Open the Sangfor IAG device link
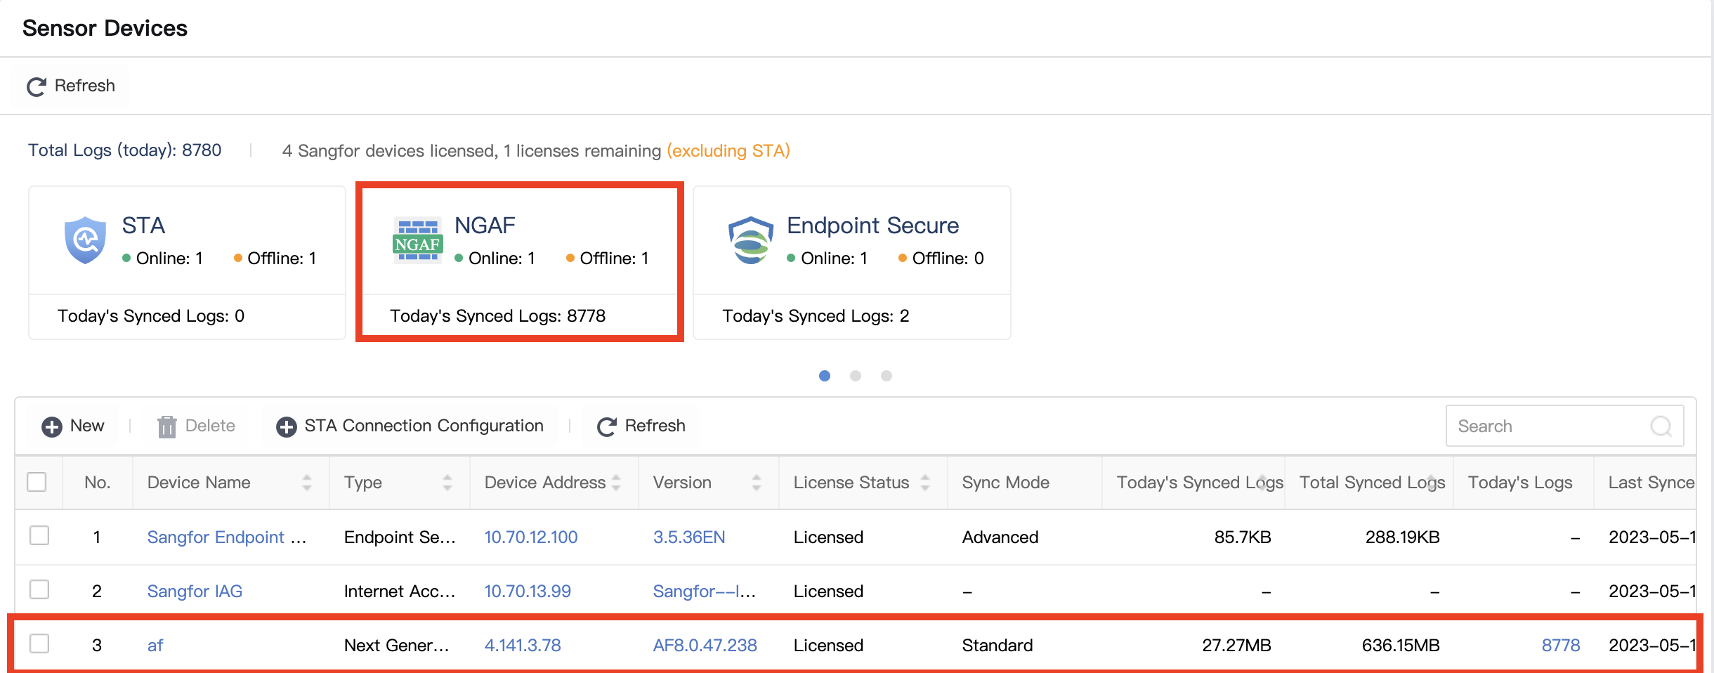 tap(195, 592)
